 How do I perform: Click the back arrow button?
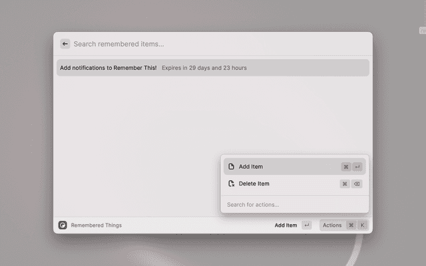pyautogui.click(x=65, y=44)
